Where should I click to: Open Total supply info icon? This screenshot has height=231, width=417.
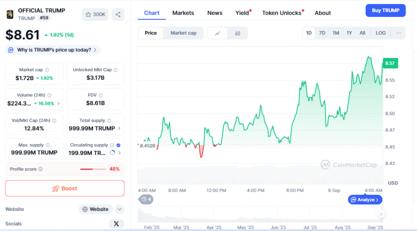[x=109, y=121]
